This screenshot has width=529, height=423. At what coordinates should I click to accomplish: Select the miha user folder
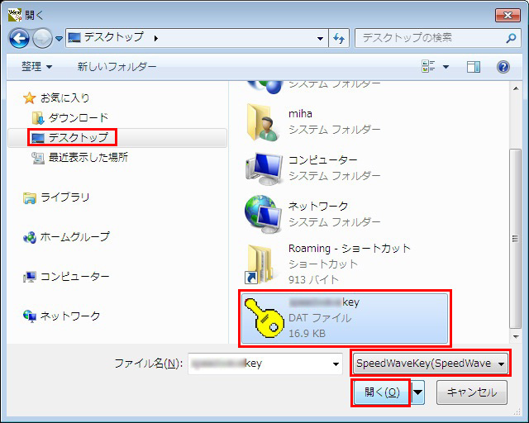coord(264,121)
